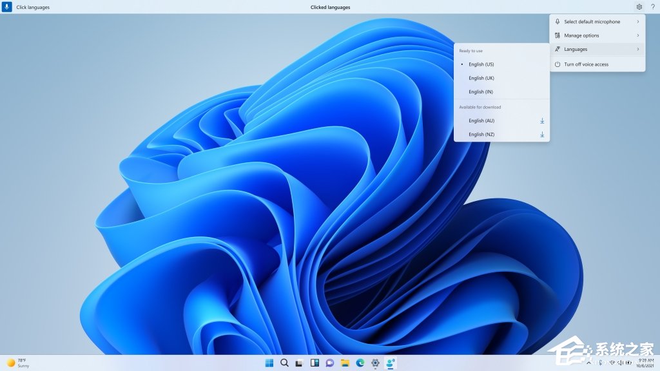Select English (US) as voice language

(x=481, y=64)
